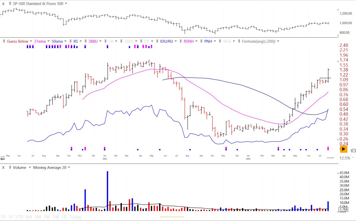Click the move handle before Guess Below
The height and width of the screenshot is (221, 356).
(4, 41)
